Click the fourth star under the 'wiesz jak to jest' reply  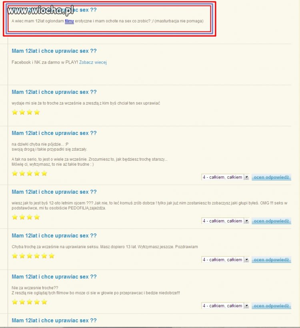coord(37,217)
